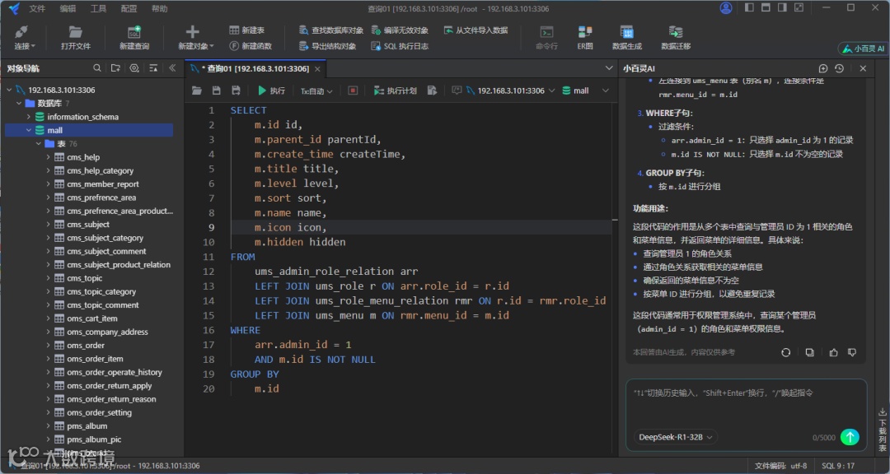
Task: Open the Tx:自动 transaction mode dropdown
Action: tap(316, 91)
